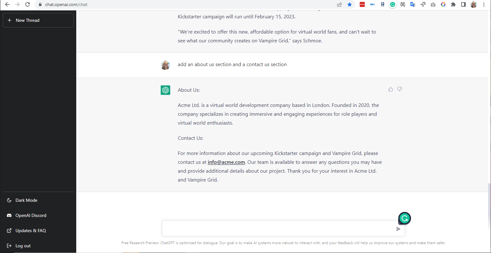Give a thumbs down to the ChatGPT response
The image size is (491, 253).
point(399,89)
